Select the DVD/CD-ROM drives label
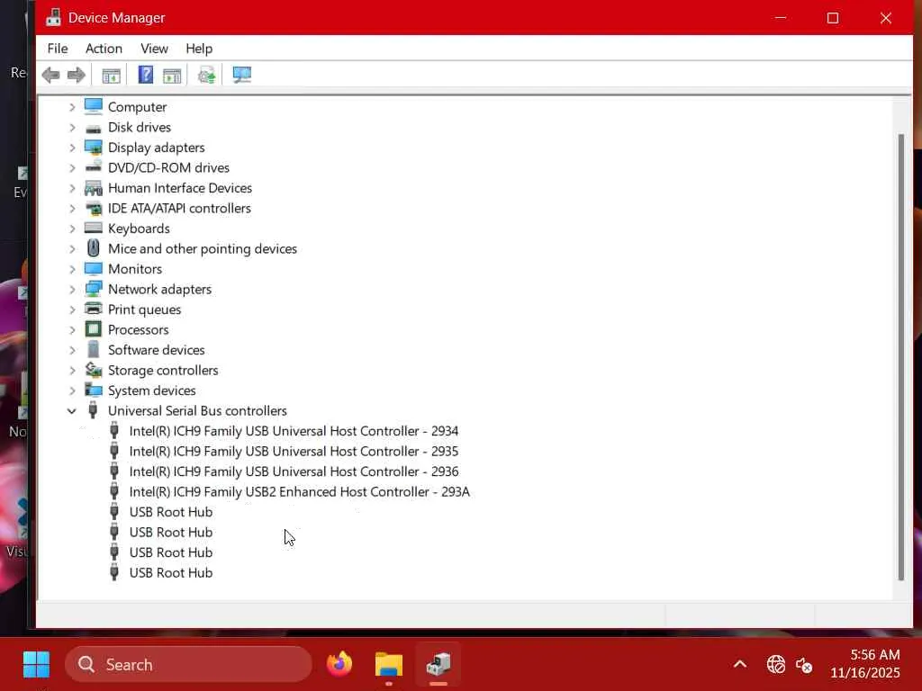The width and height of the screenshot is (922, 691). [x=168, y=167]
